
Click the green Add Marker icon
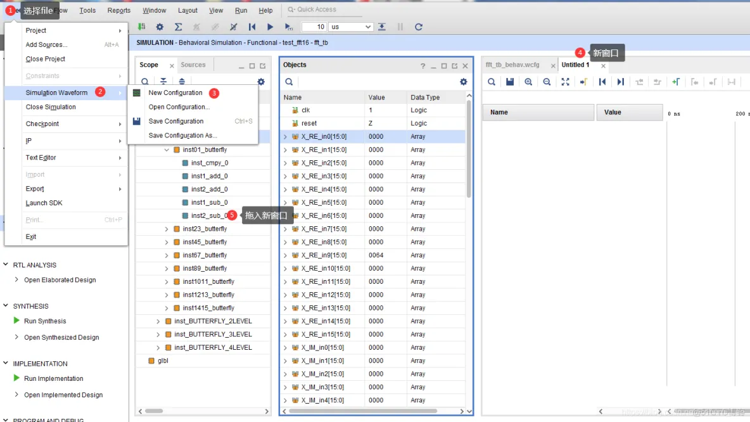676,82
